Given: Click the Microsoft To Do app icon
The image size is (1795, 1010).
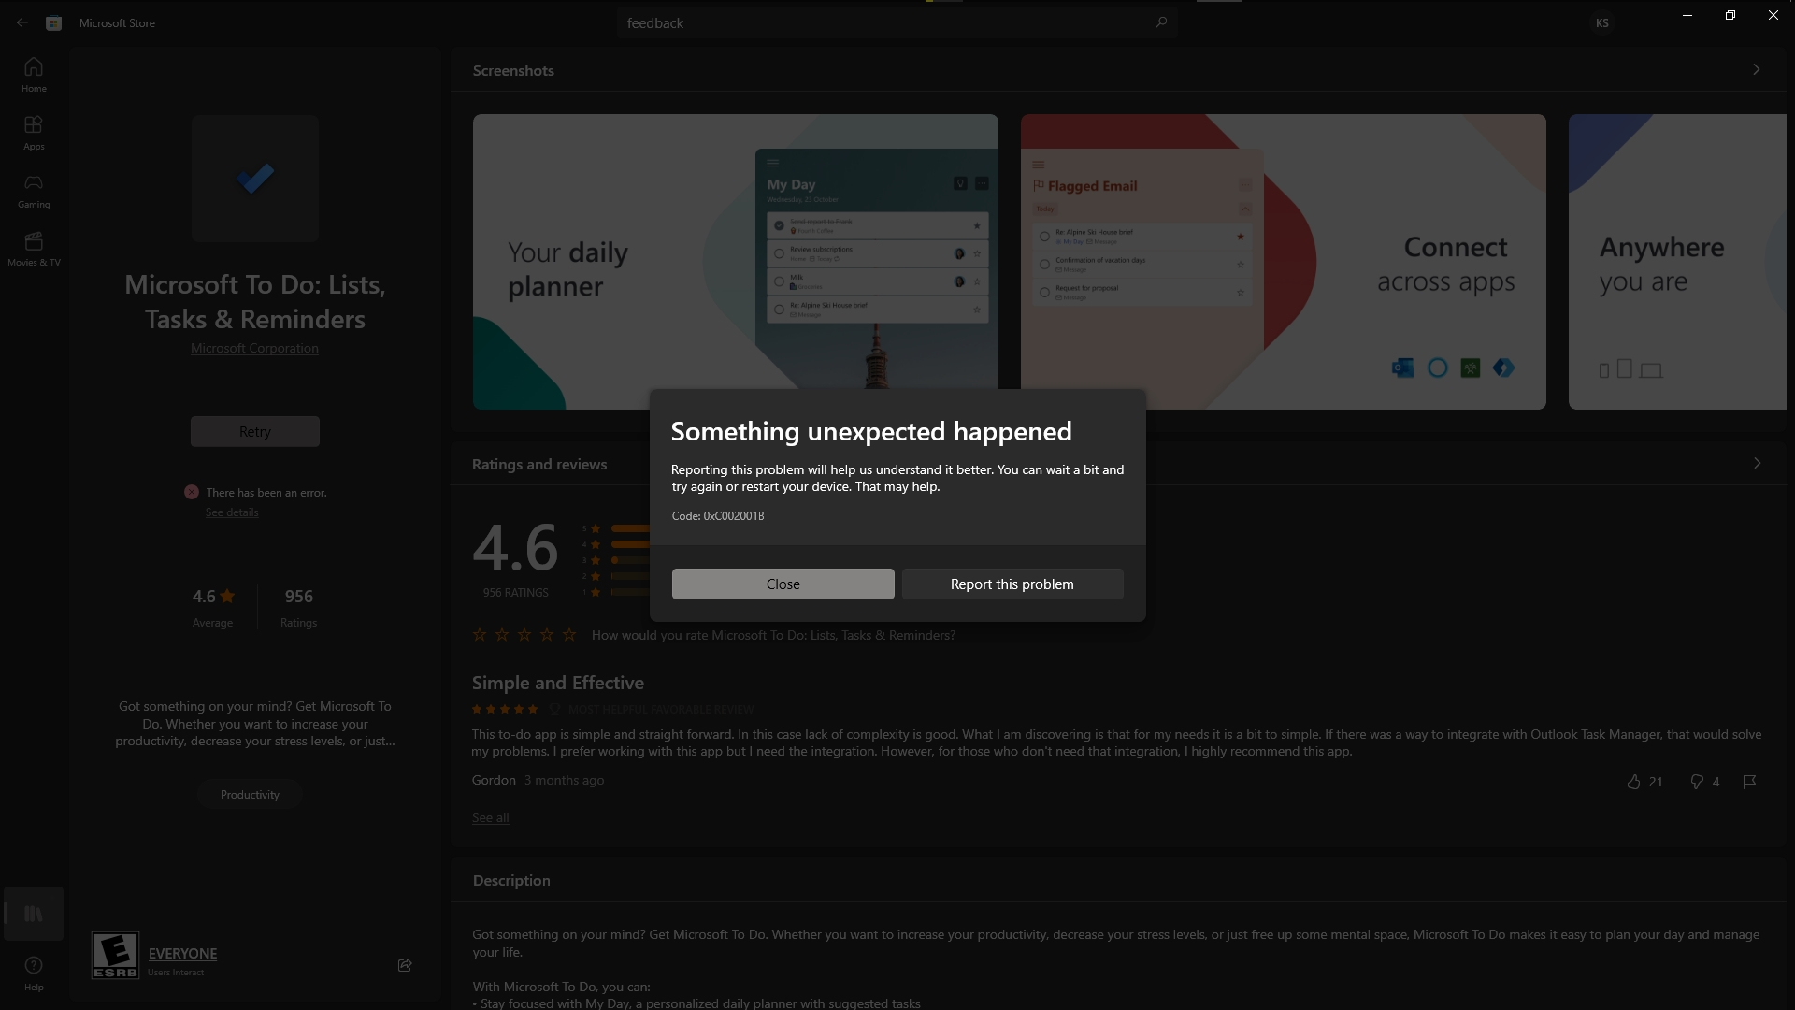Looking at the screenshot, I should coord(255,178).
